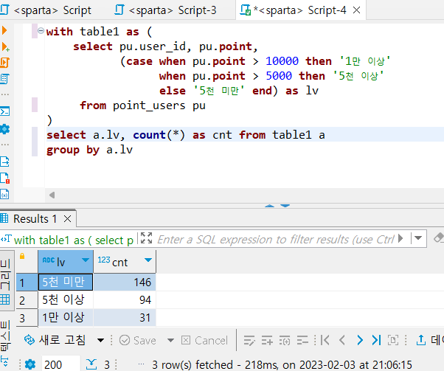Click the row count icon beside 3
Image resolution: width=444 pixels, height=371 pixels.
click(91, 364)
